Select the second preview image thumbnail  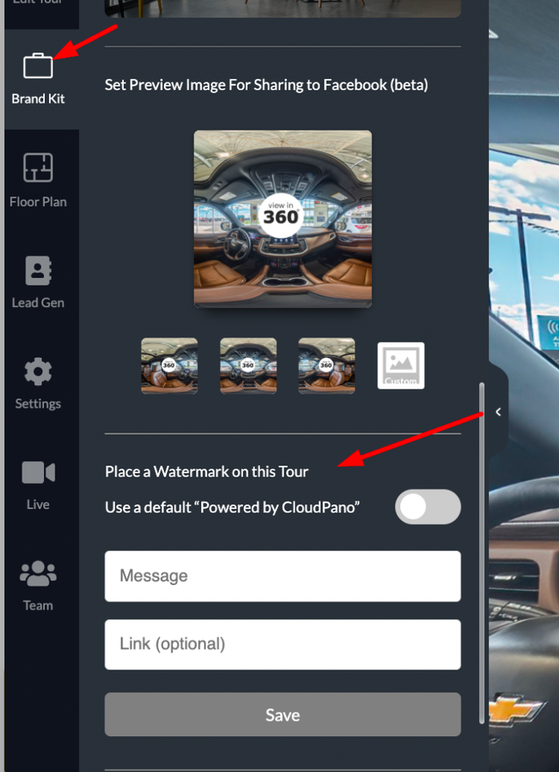point(248,366)
